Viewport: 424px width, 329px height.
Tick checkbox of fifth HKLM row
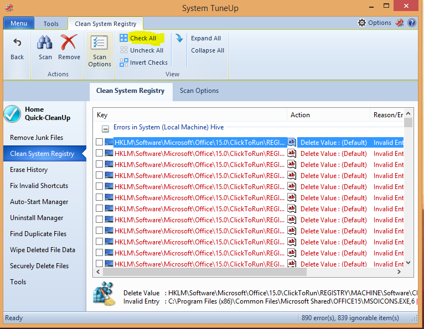point(99,186)
